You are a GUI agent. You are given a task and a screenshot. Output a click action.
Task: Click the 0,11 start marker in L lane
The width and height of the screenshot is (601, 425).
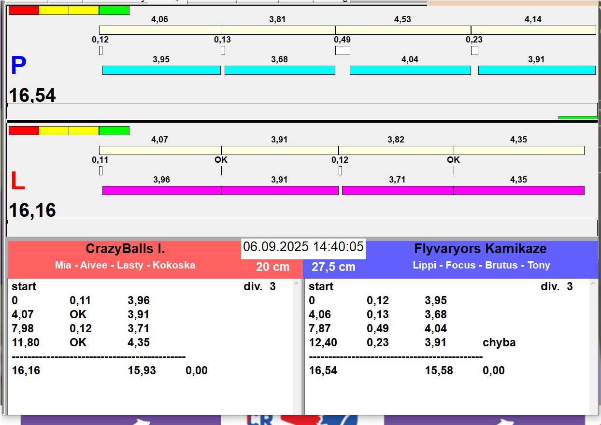(100, 170)
